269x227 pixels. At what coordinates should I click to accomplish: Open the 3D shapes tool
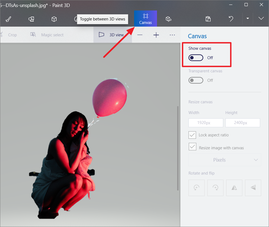pos(54,19)
